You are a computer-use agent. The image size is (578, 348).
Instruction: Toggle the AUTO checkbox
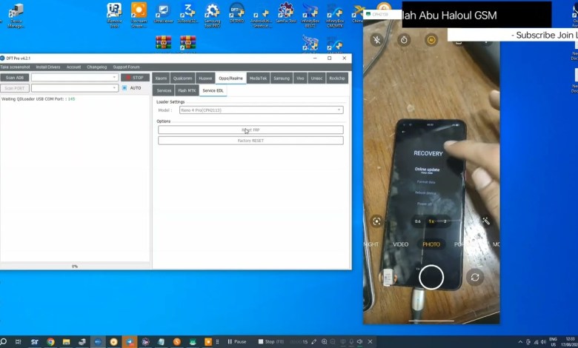[125, 88]
